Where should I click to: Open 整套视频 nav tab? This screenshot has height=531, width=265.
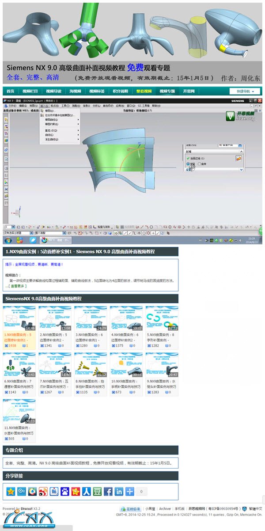point(144,91)
